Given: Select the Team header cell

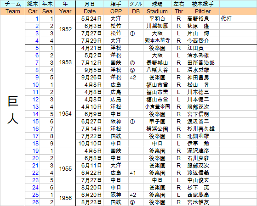Looking at the screenshot, I should click(x=12, y=11).
